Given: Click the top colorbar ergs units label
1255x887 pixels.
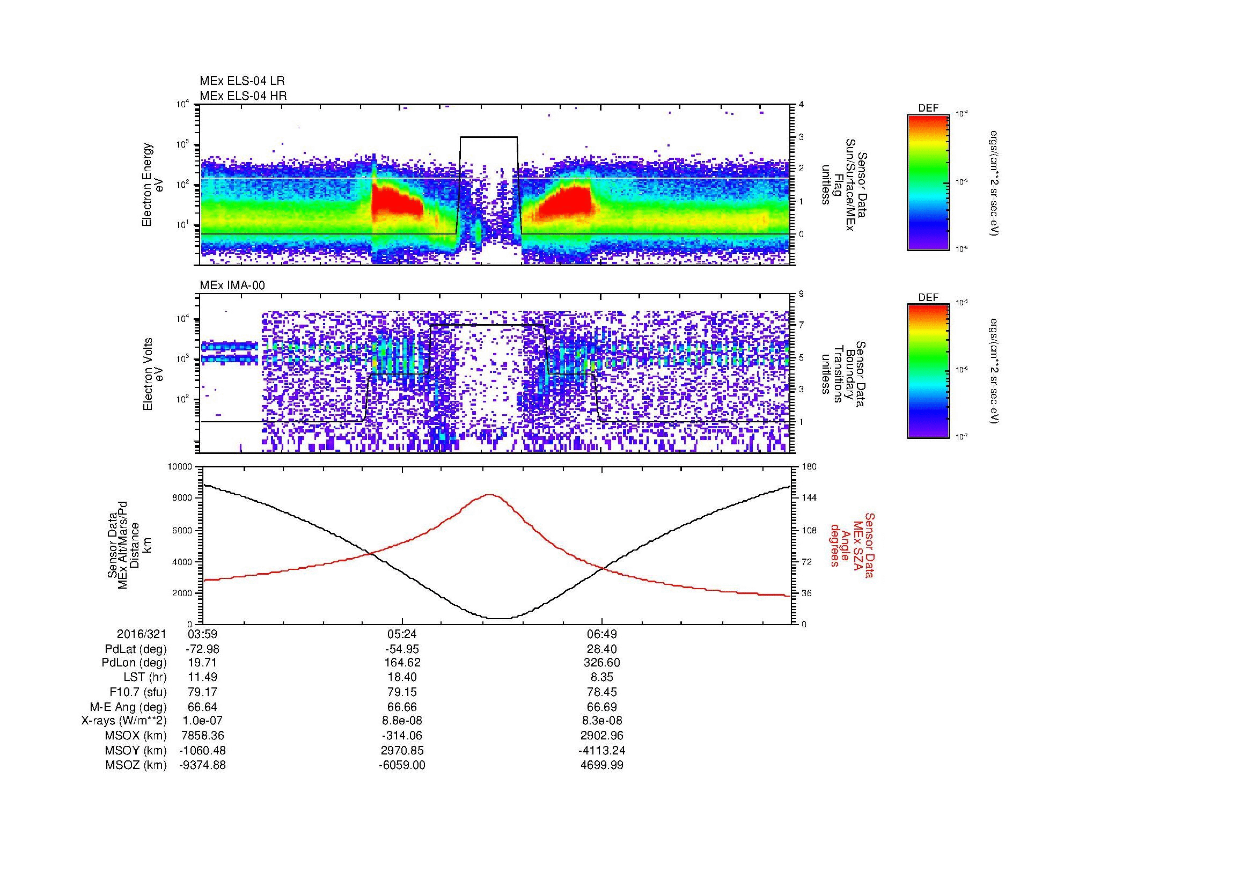Looking at the screenshot, I should 995,183.
